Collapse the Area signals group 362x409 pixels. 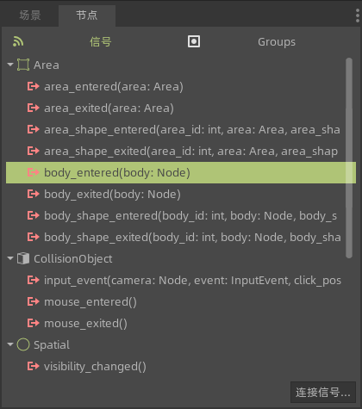(10, 65)
